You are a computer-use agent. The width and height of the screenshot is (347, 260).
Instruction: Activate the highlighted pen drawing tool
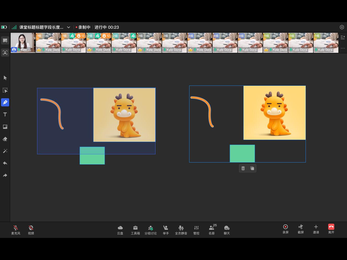[x=5, y=102]
